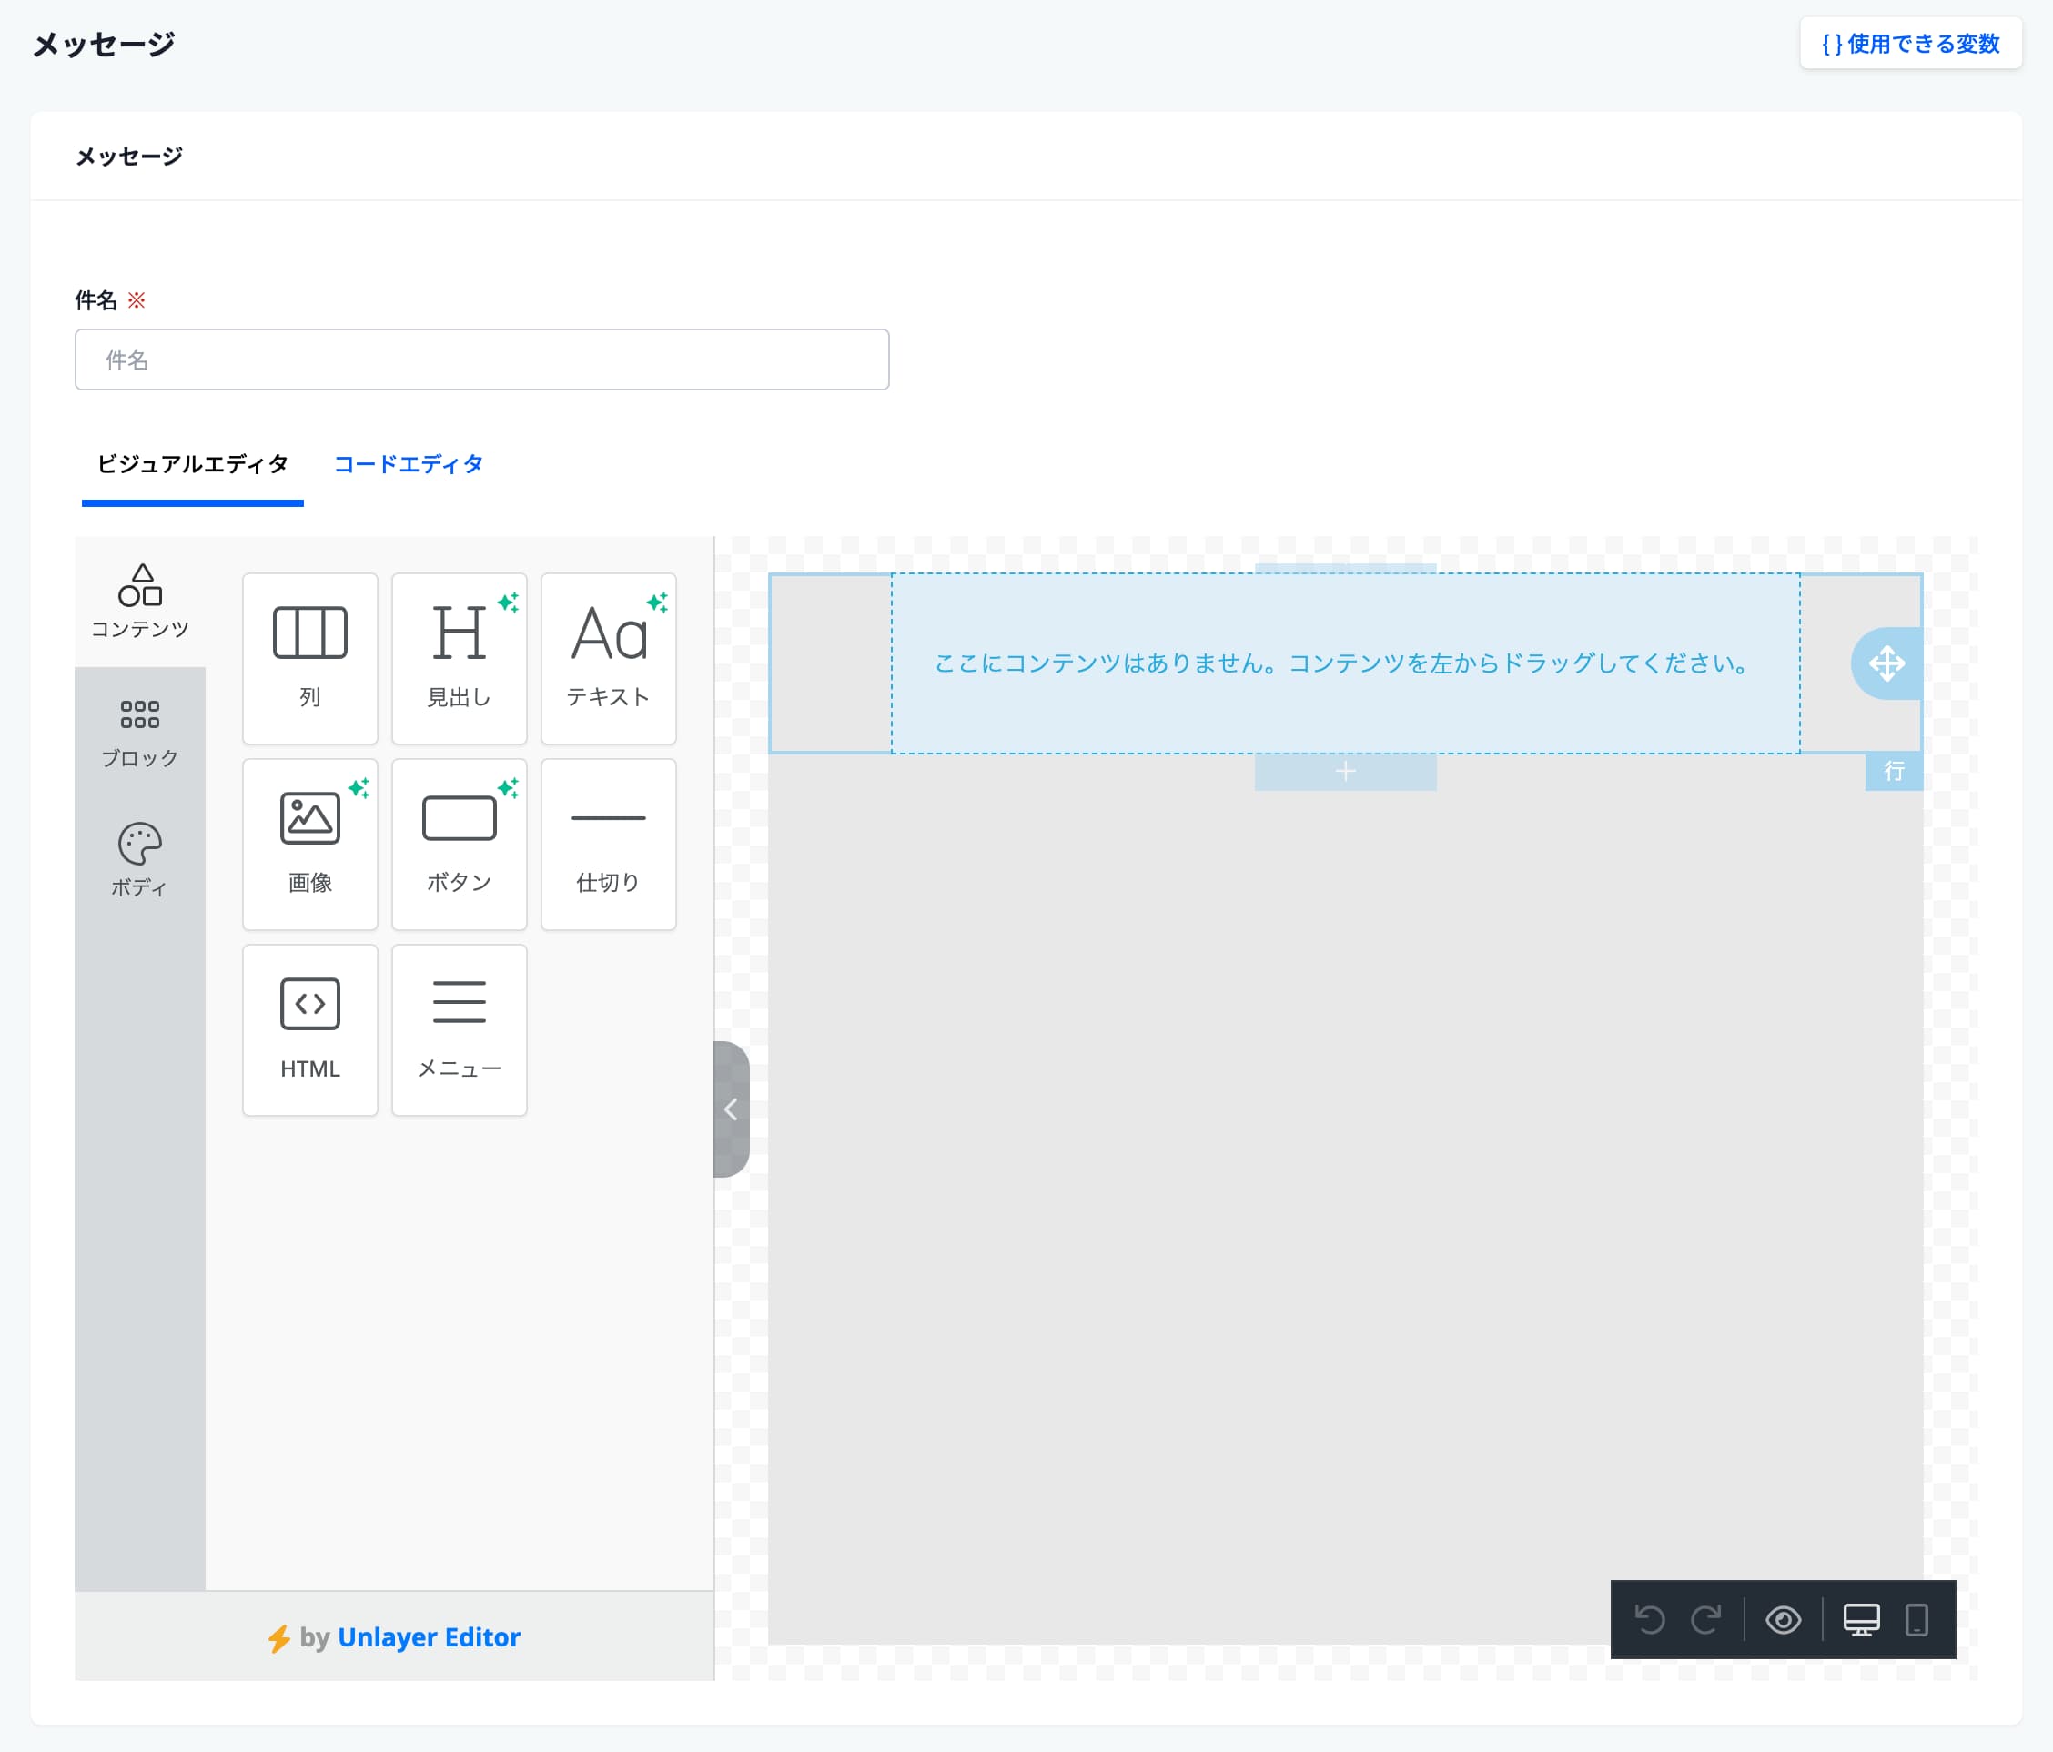Image resolution: width=2053 pixels, height=1752 pixels.
Task: Open the ブロック (Blocks) panel tab
Action: (140, 732)
